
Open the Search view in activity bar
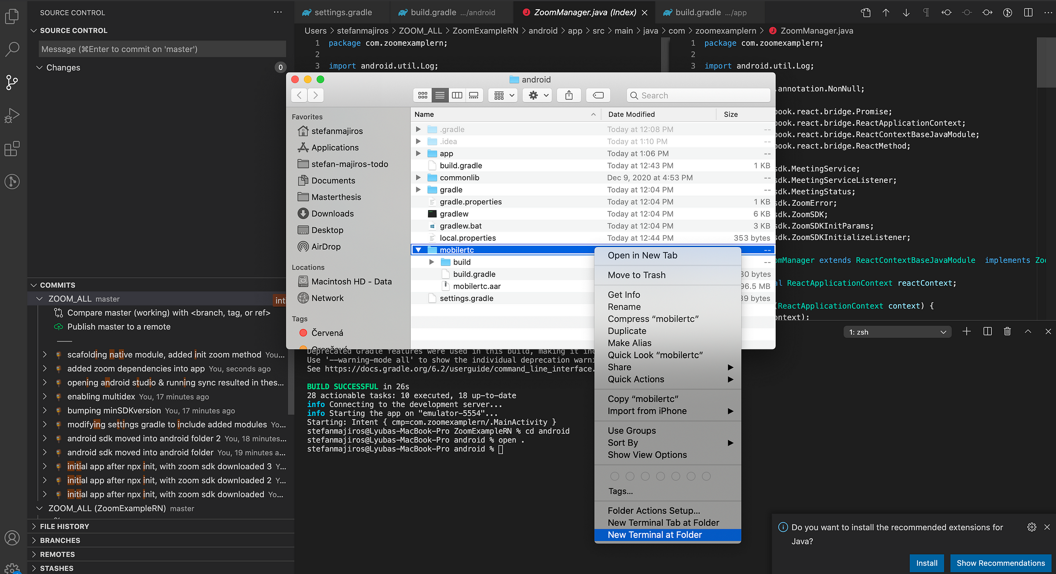tap(12, 49)
